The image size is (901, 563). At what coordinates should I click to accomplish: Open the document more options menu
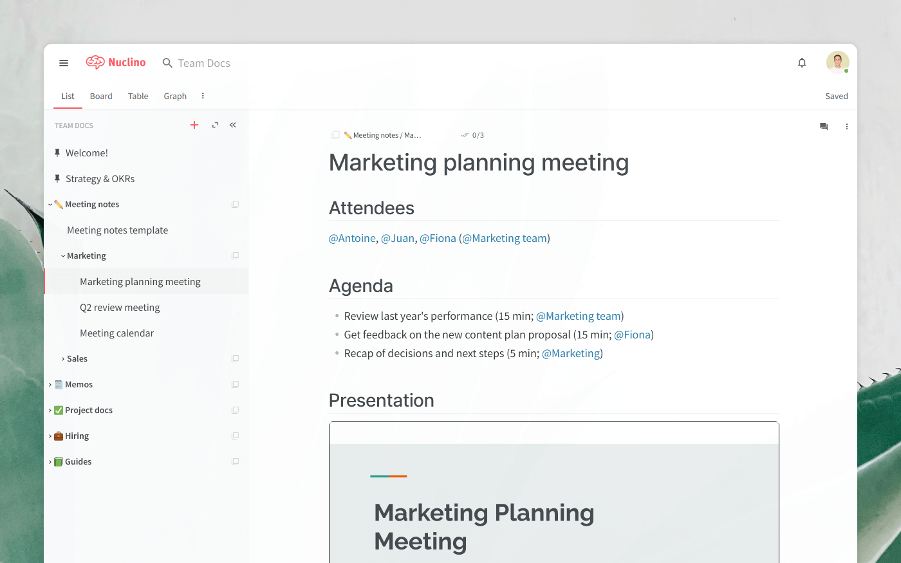847,127
